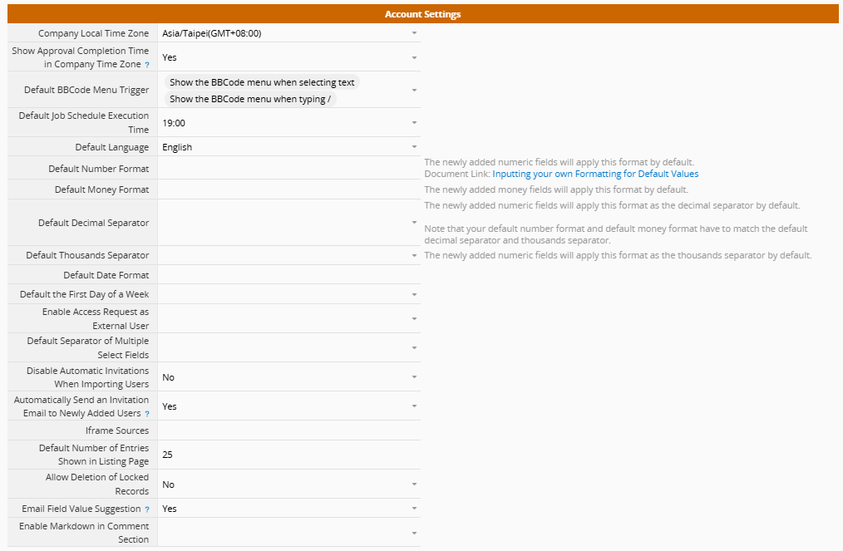
Task: Toggle the Allow Deletion of Locked Records dropdown
Action: tap(288, 485)
